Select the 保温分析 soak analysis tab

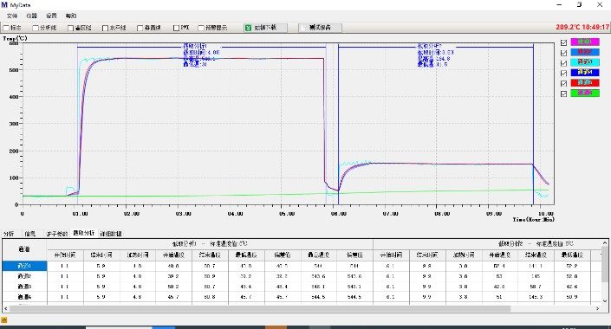point(84,233)
